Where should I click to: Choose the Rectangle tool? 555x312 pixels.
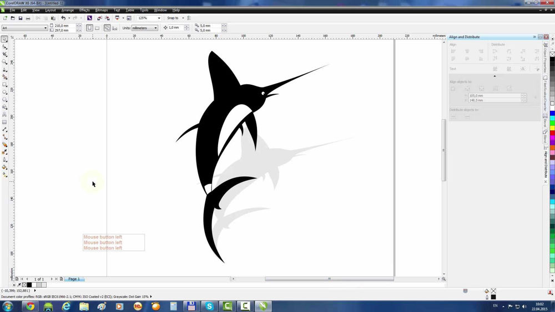coord(4,85)
